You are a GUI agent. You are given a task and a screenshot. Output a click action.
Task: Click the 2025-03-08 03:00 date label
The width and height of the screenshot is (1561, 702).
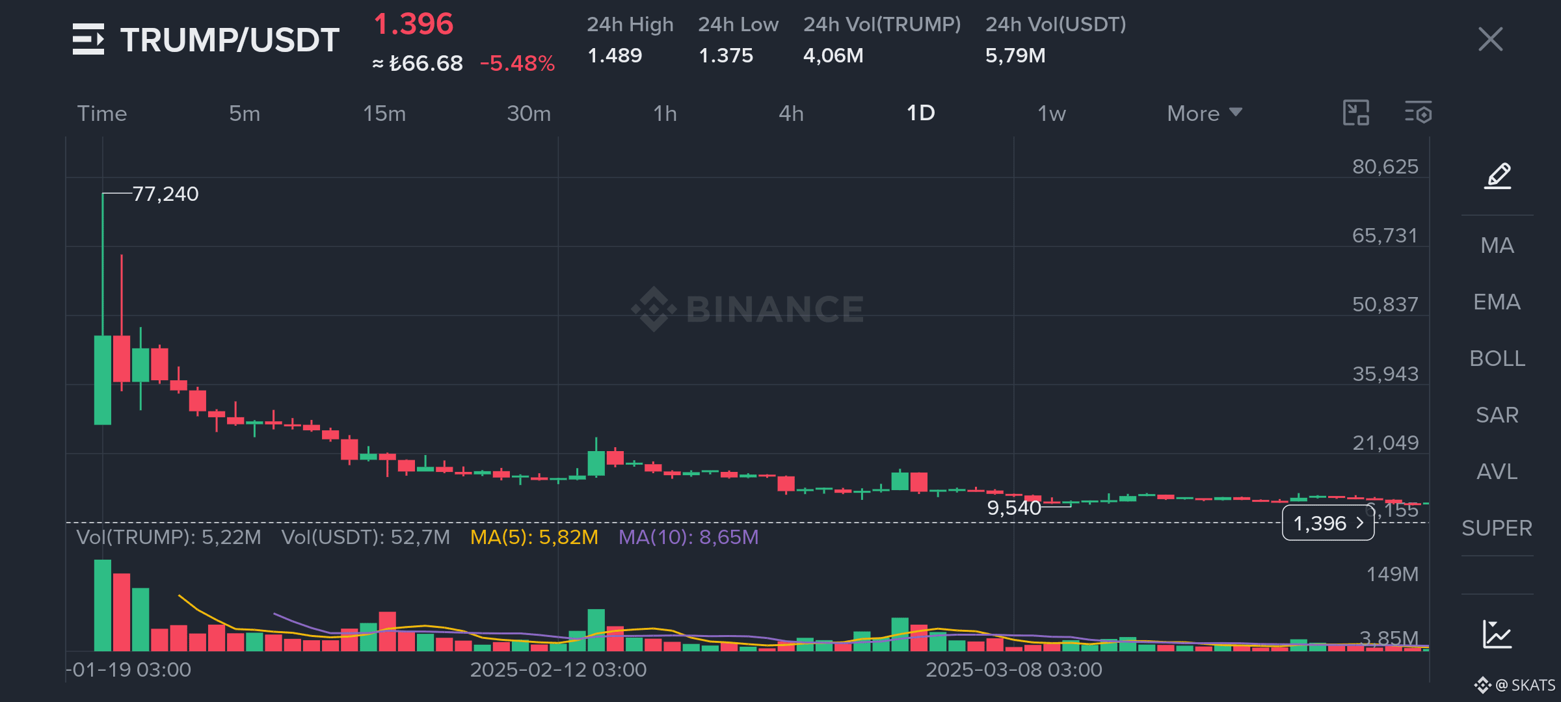click(1014, 670)
